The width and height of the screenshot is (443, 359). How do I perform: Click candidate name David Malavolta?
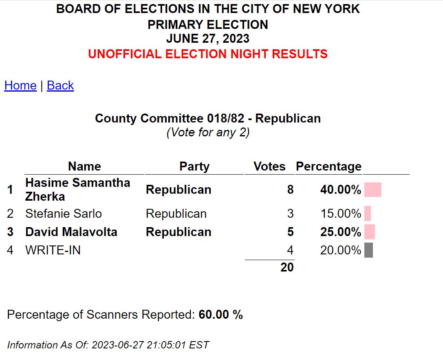[71, 232]
